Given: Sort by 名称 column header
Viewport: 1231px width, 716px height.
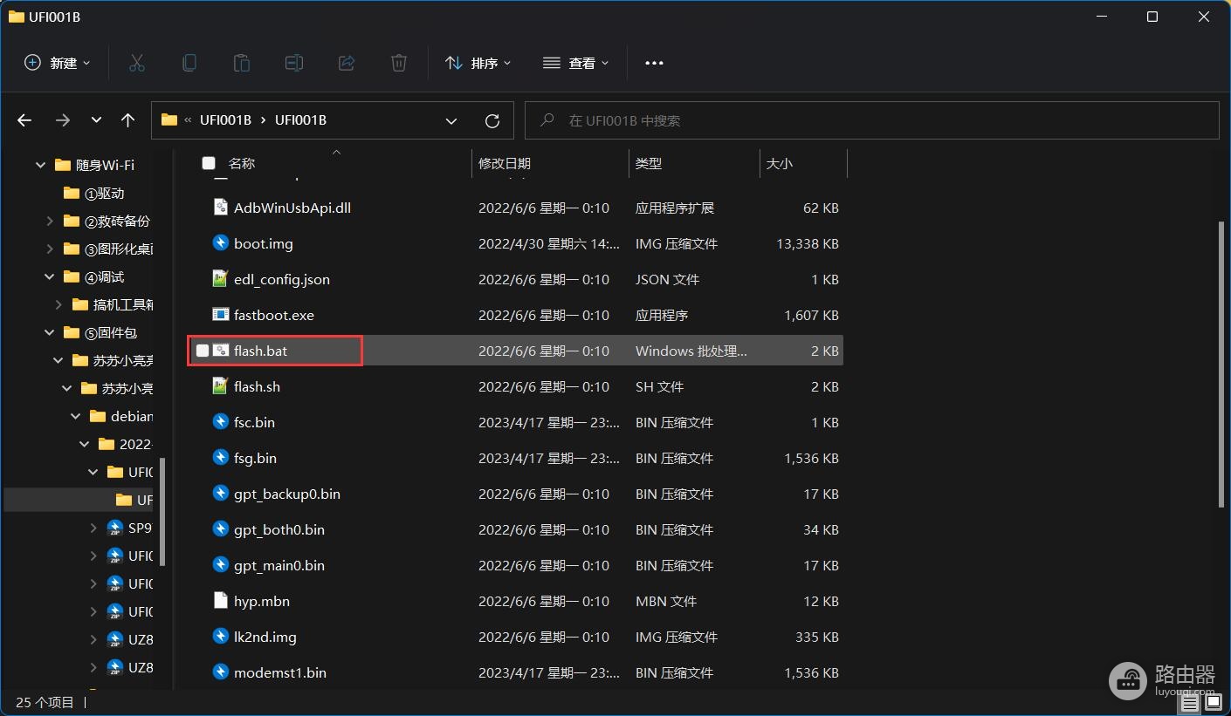Looking at the screenshot, I should (242, 163).
